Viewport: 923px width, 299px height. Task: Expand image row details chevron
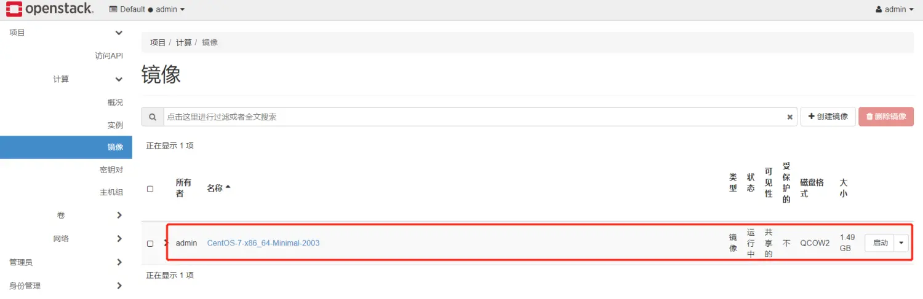[166, 243]
